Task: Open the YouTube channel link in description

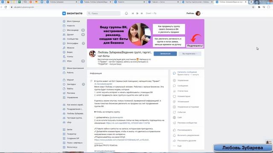Action: 122,140
